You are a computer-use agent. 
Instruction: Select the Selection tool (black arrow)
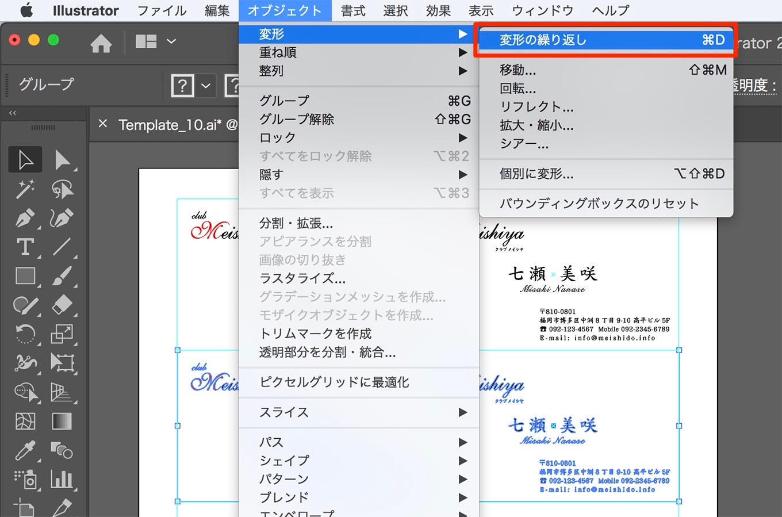tap(25, 160)
